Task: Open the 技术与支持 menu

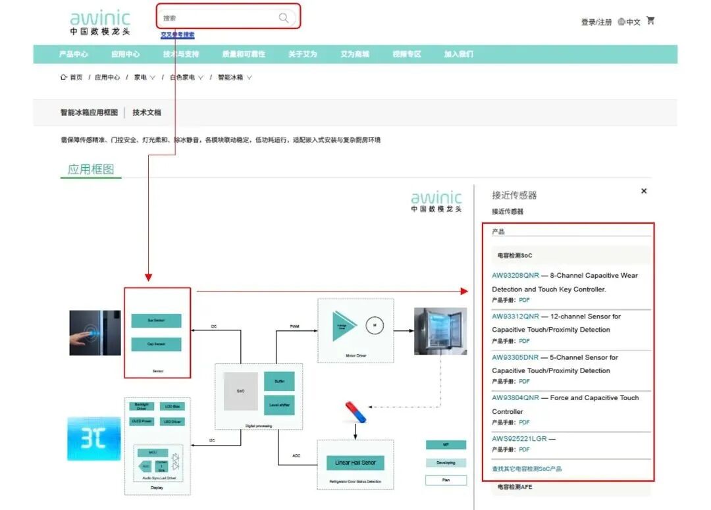Action: coord(181,54)
